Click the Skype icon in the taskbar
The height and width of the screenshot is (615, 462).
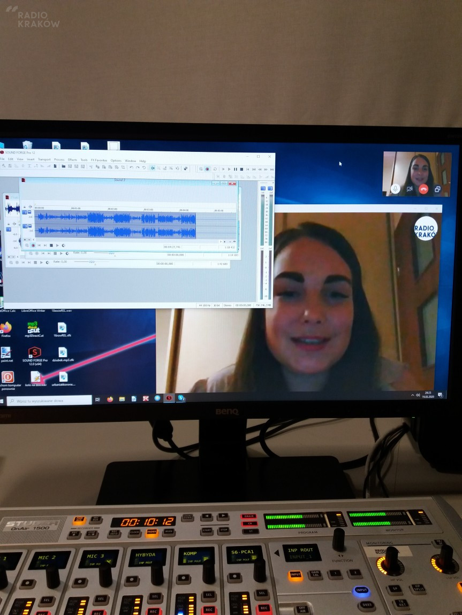(x=181, y=398)
